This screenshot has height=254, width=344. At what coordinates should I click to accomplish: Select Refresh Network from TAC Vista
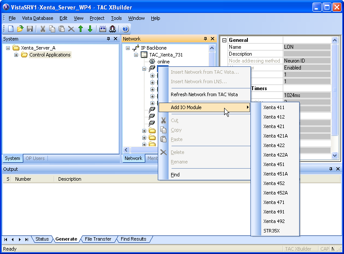click(x=204, y=94)
